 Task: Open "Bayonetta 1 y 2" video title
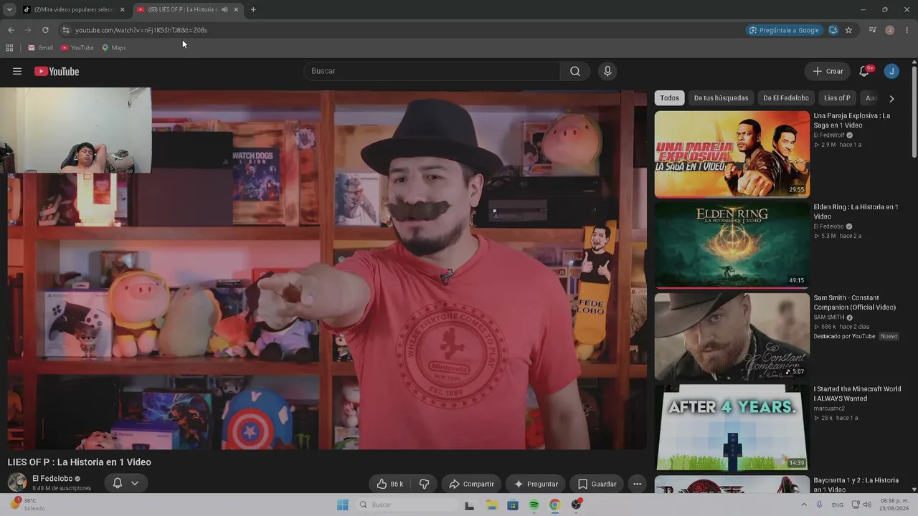click(856, 484)
